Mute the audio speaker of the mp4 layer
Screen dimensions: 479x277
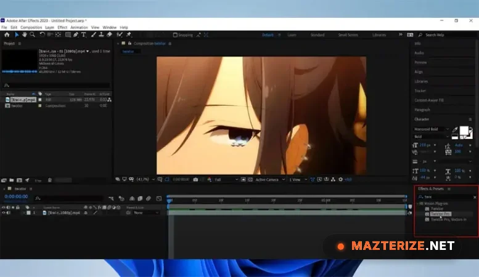click(8, 212)
